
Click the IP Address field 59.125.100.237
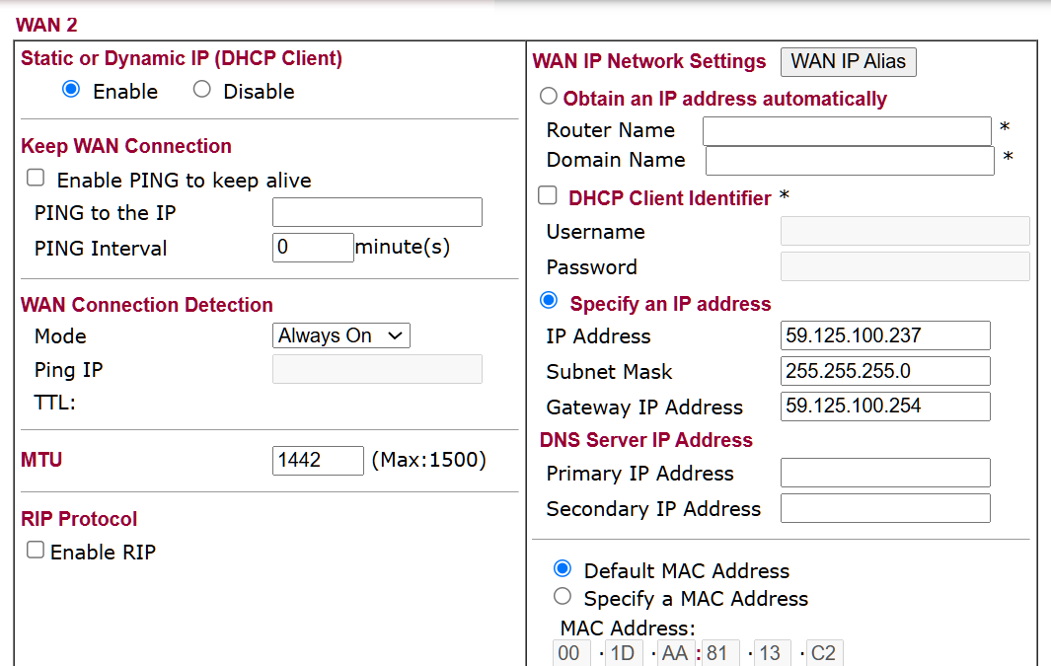(x=884, y=335)
